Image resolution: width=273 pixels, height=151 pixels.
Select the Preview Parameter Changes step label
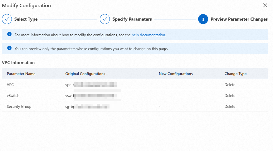click(239, 19)
